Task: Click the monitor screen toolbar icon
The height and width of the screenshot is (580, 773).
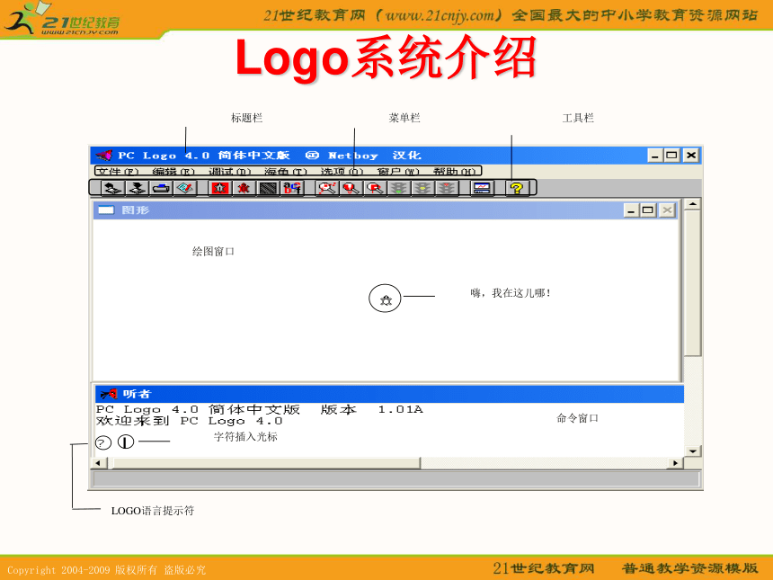Action: click(x=482, y=188)
